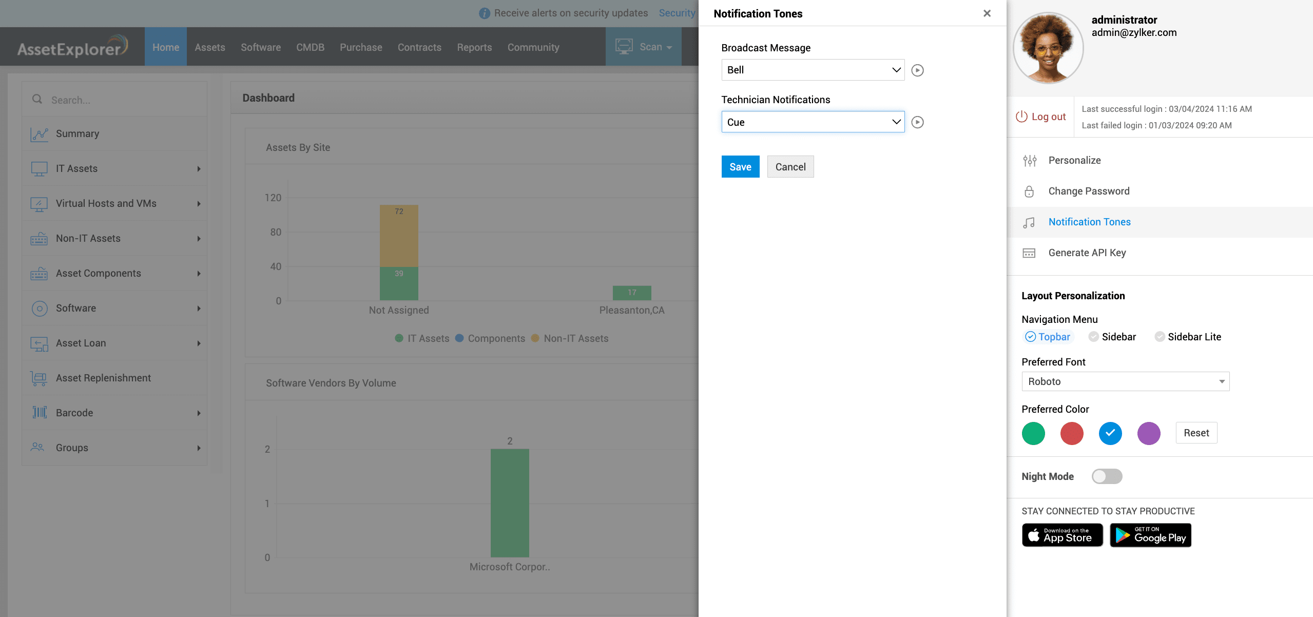Click the Personalize sliders icon

[x=1030, y=161]
